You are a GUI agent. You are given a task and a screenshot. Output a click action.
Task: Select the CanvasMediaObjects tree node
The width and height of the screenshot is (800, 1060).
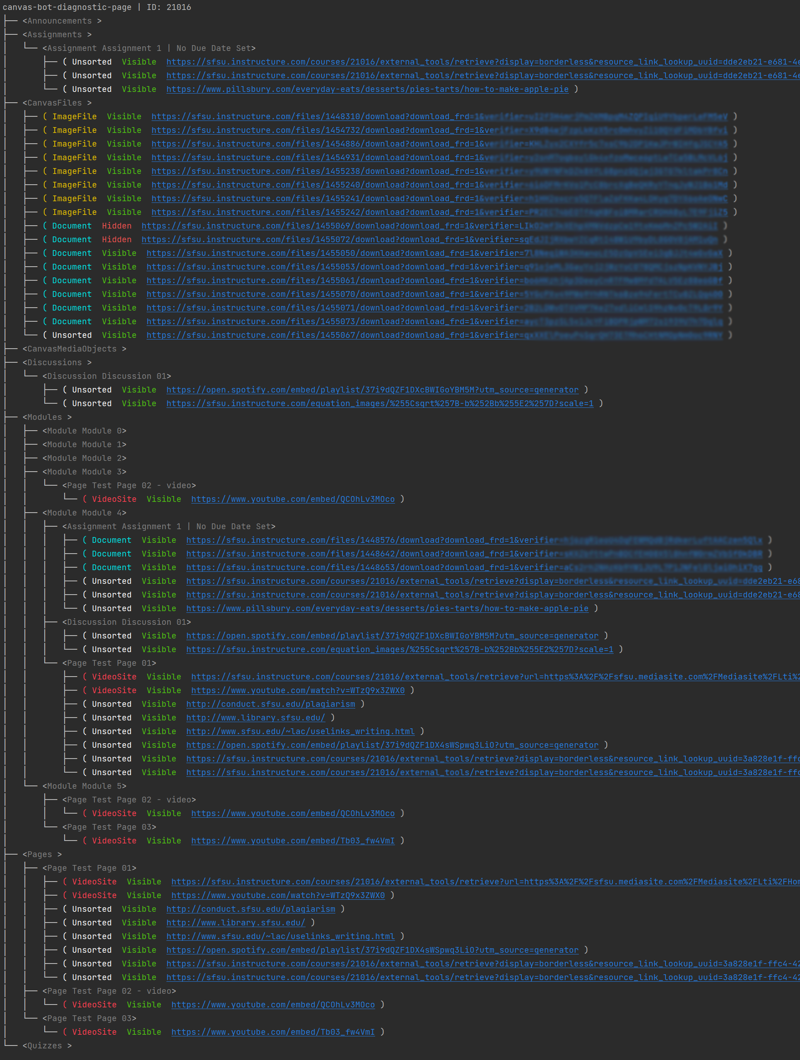[x=74, y=349]
